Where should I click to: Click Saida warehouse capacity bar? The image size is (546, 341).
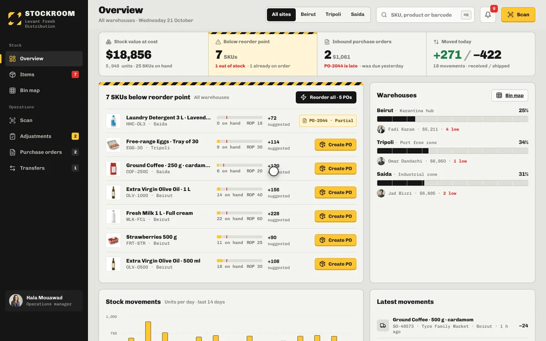pyautogui.click(x=452, y=183)
